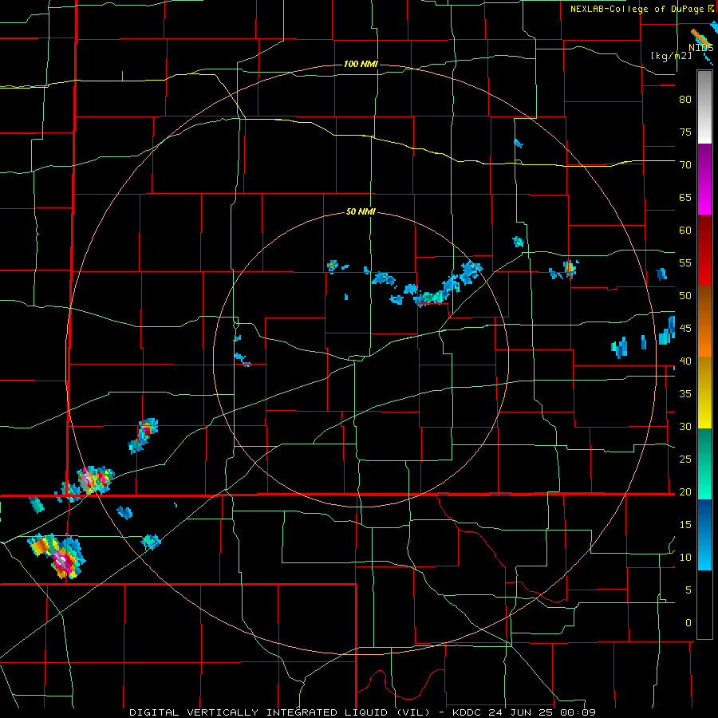The width and height of the screenshot is (718, 718).
Task: Click the 45 value on the color scale
Action: tap(685, 329)
